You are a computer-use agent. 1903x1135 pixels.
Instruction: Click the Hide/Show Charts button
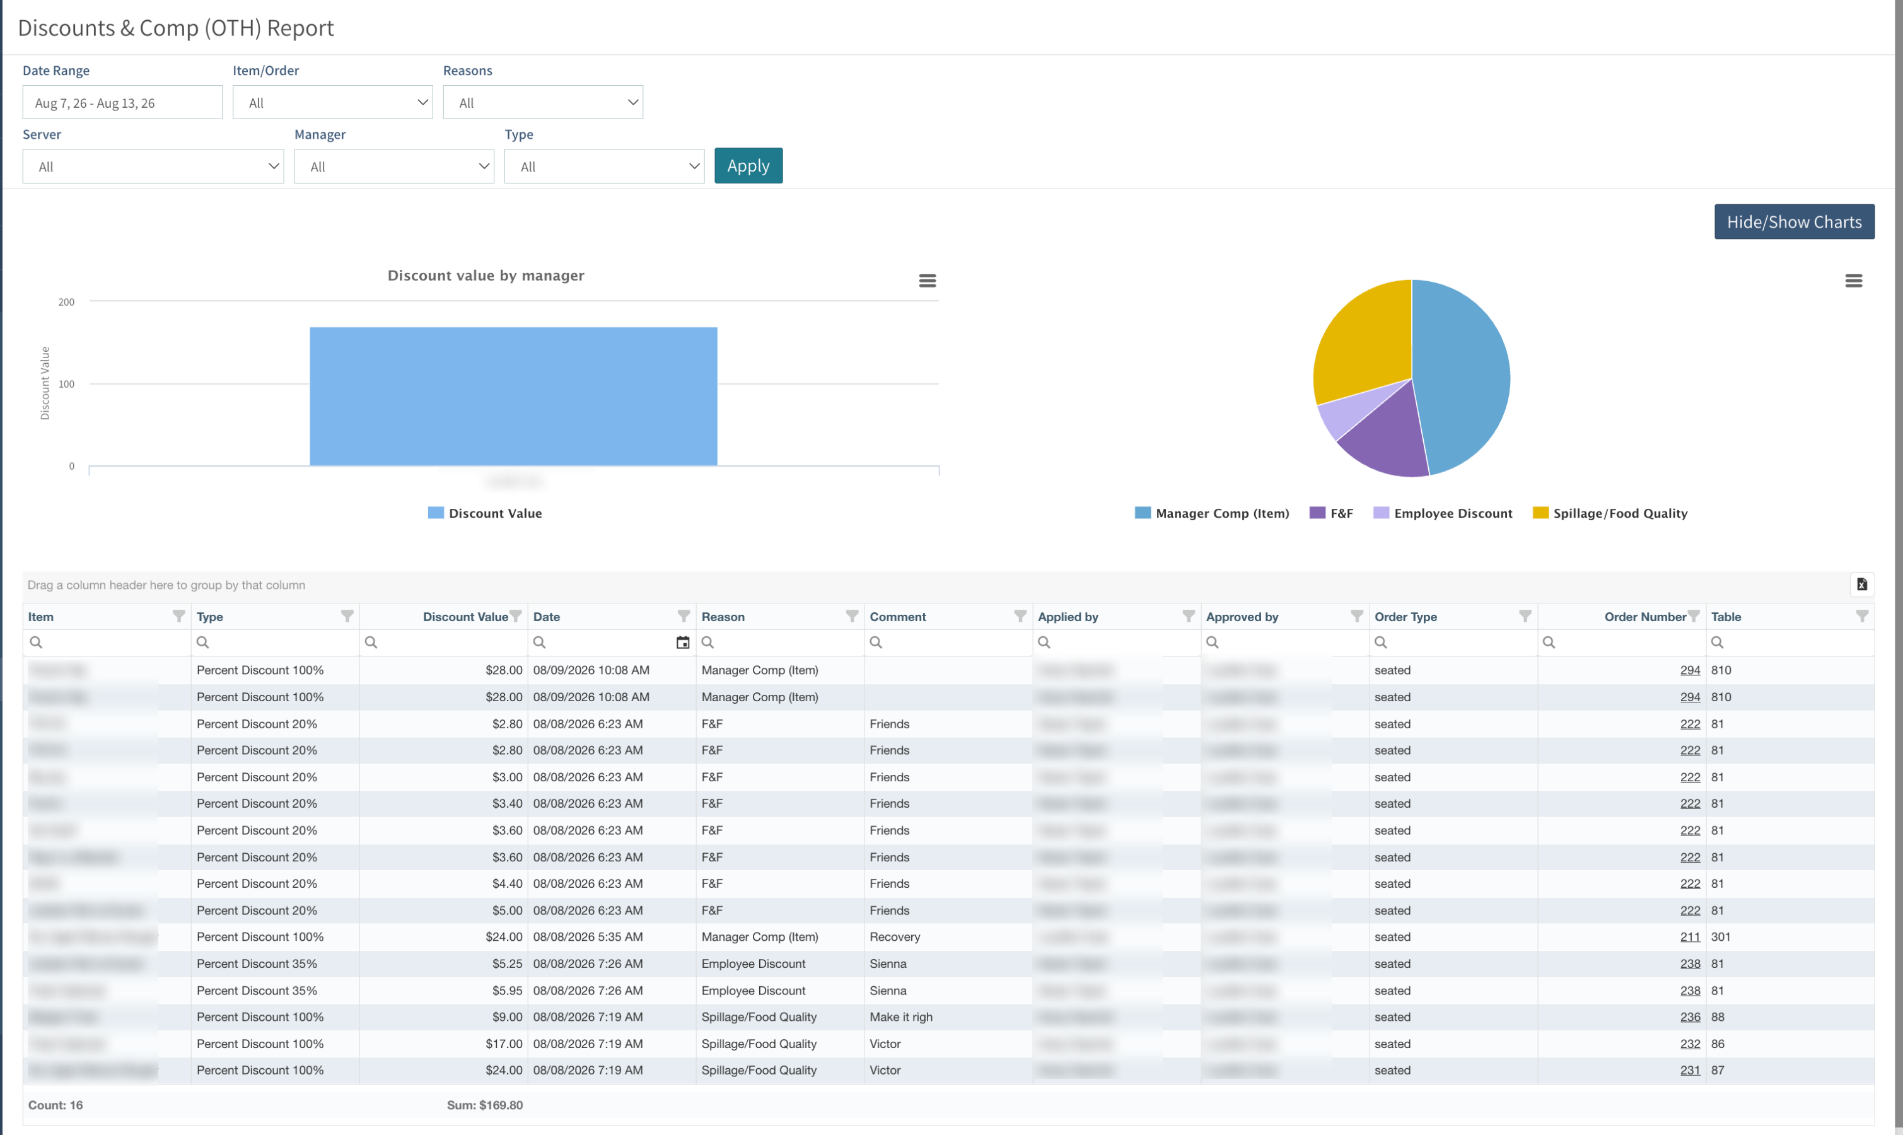[x=1794, y=222]
